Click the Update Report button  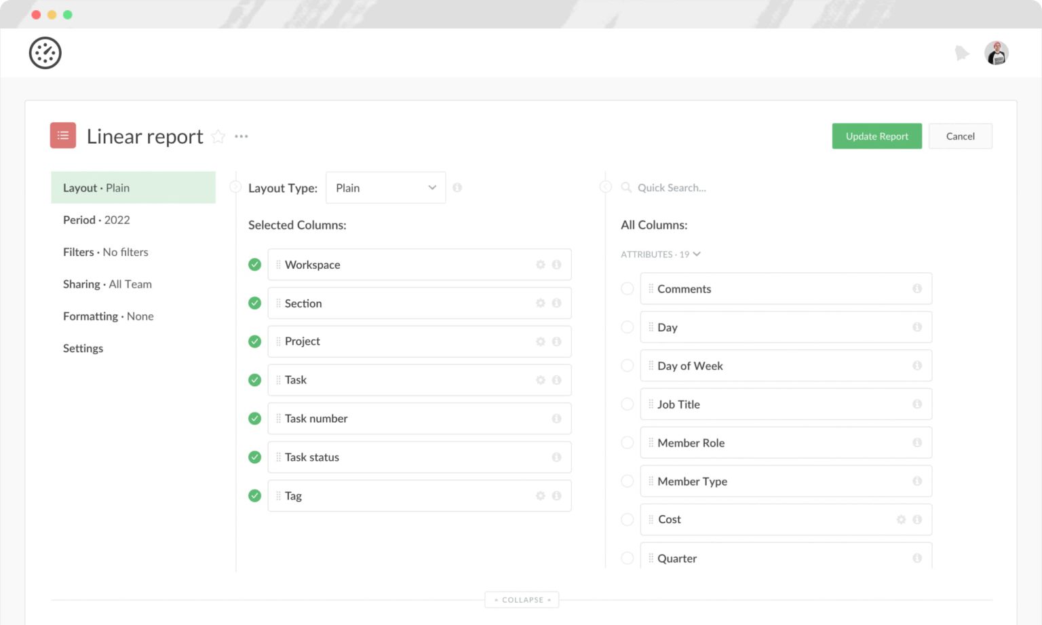tap(876, 136)
